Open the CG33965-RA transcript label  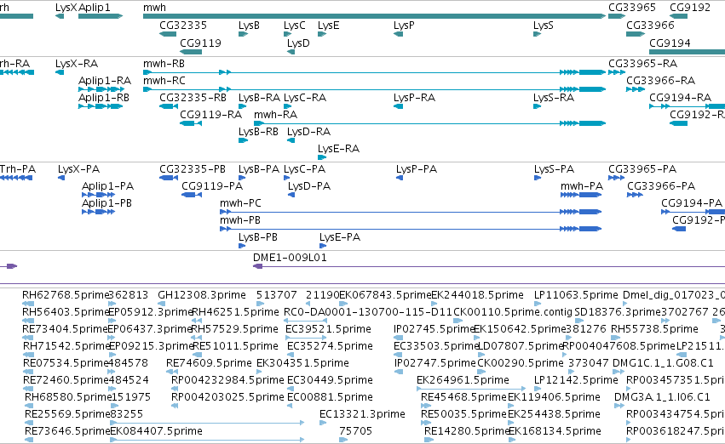click(642, 64)
